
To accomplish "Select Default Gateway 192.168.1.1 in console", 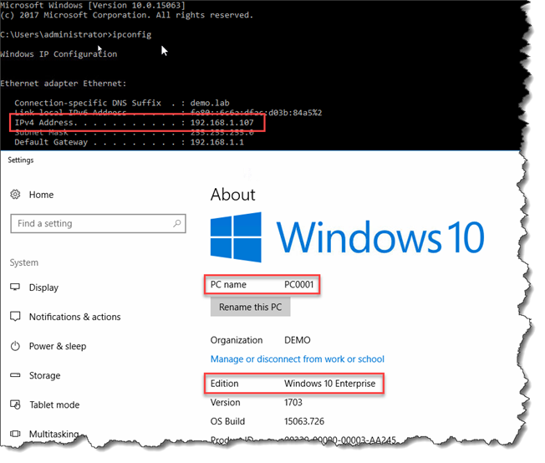I will [217, 142].
